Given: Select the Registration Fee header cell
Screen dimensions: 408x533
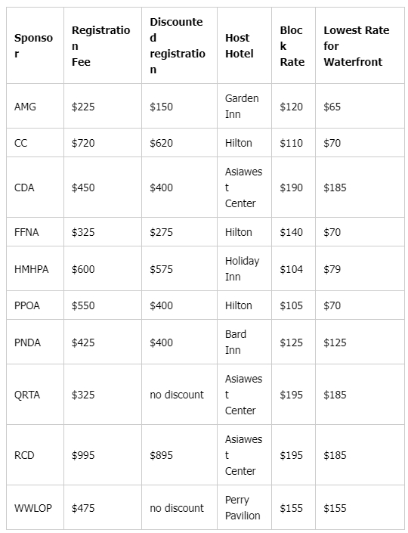Looking at the screenshot, I should 103,45.
